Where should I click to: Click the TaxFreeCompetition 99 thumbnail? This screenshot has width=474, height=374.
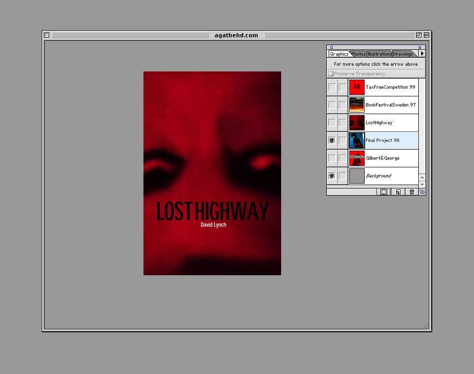click(x=357, y=87)
